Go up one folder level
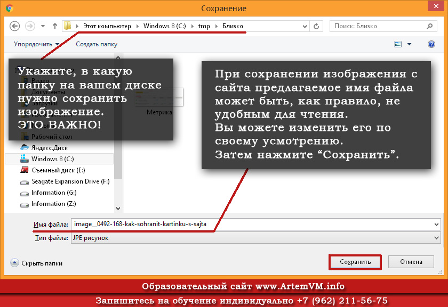The height and width of the screenshot is (307, 448). pos(55,26)
